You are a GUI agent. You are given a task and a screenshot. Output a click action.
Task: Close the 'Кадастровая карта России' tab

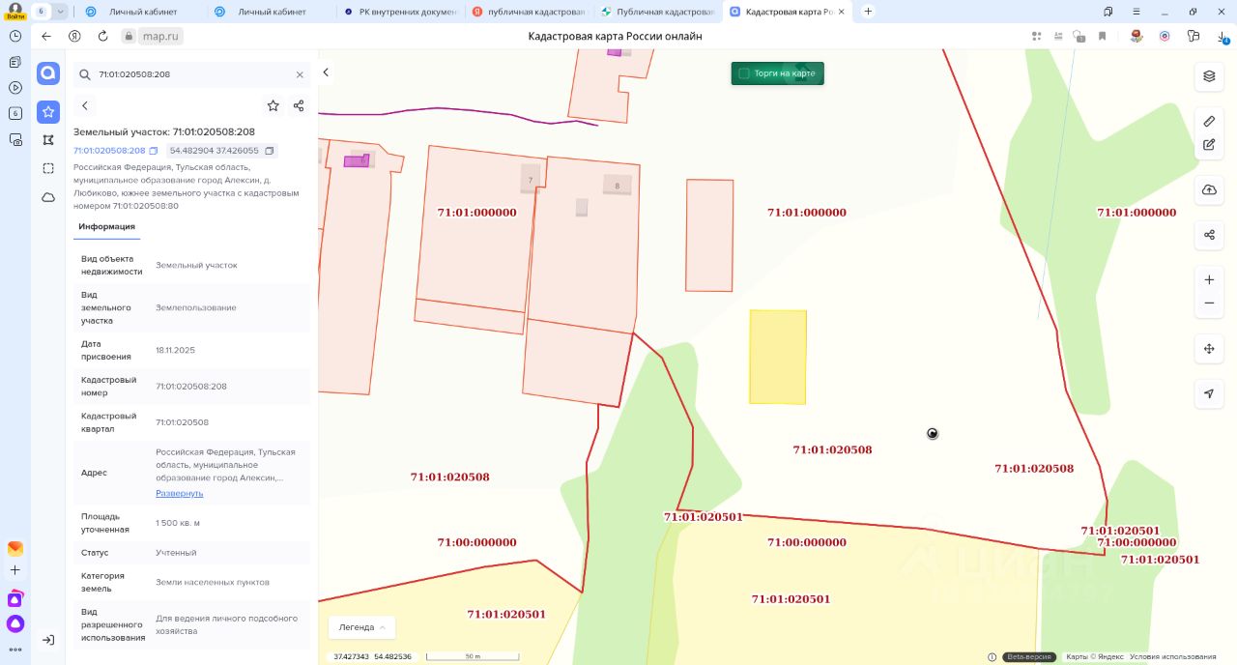pyautogui.click(x=840, y=12)
